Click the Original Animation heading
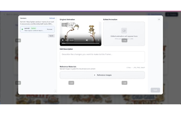Screen dimensions: 181x115 [67, 19]
